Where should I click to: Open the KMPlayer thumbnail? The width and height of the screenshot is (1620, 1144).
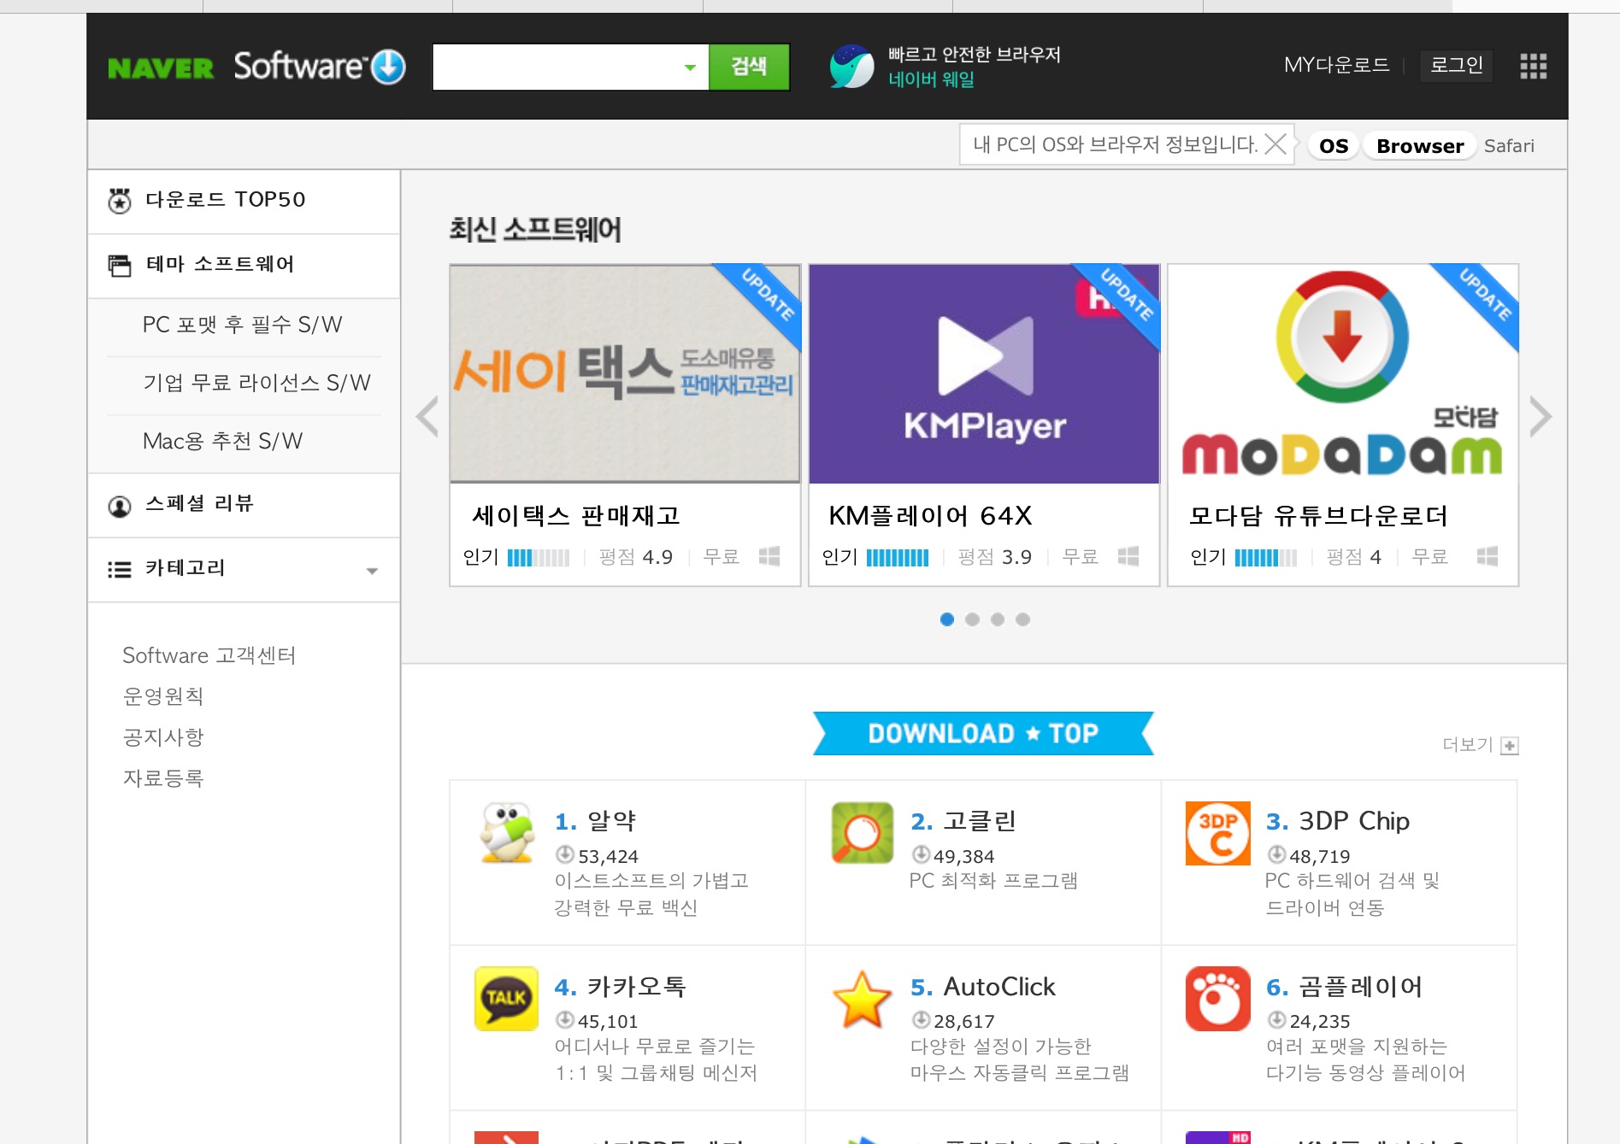click(x=984, y=374)
